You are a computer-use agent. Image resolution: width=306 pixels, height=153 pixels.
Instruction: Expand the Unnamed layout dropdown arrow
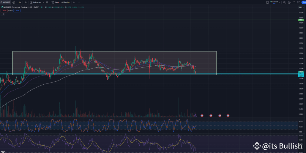[280, 2]
